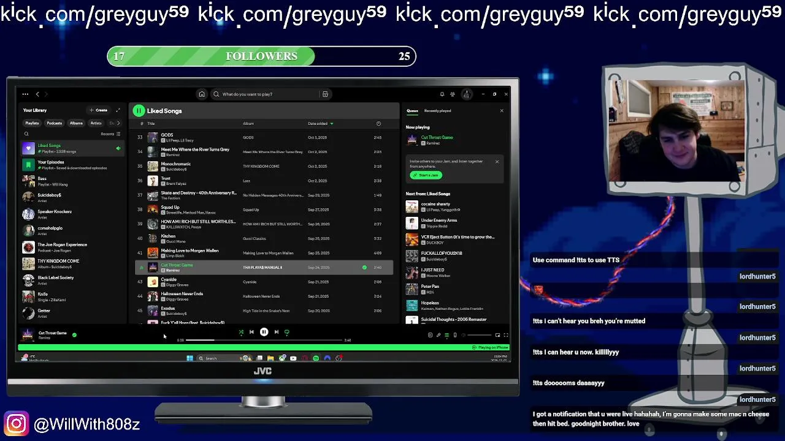Open THY KINGDOM COME album in library
785x441 pixels.
tap(72, 263)
